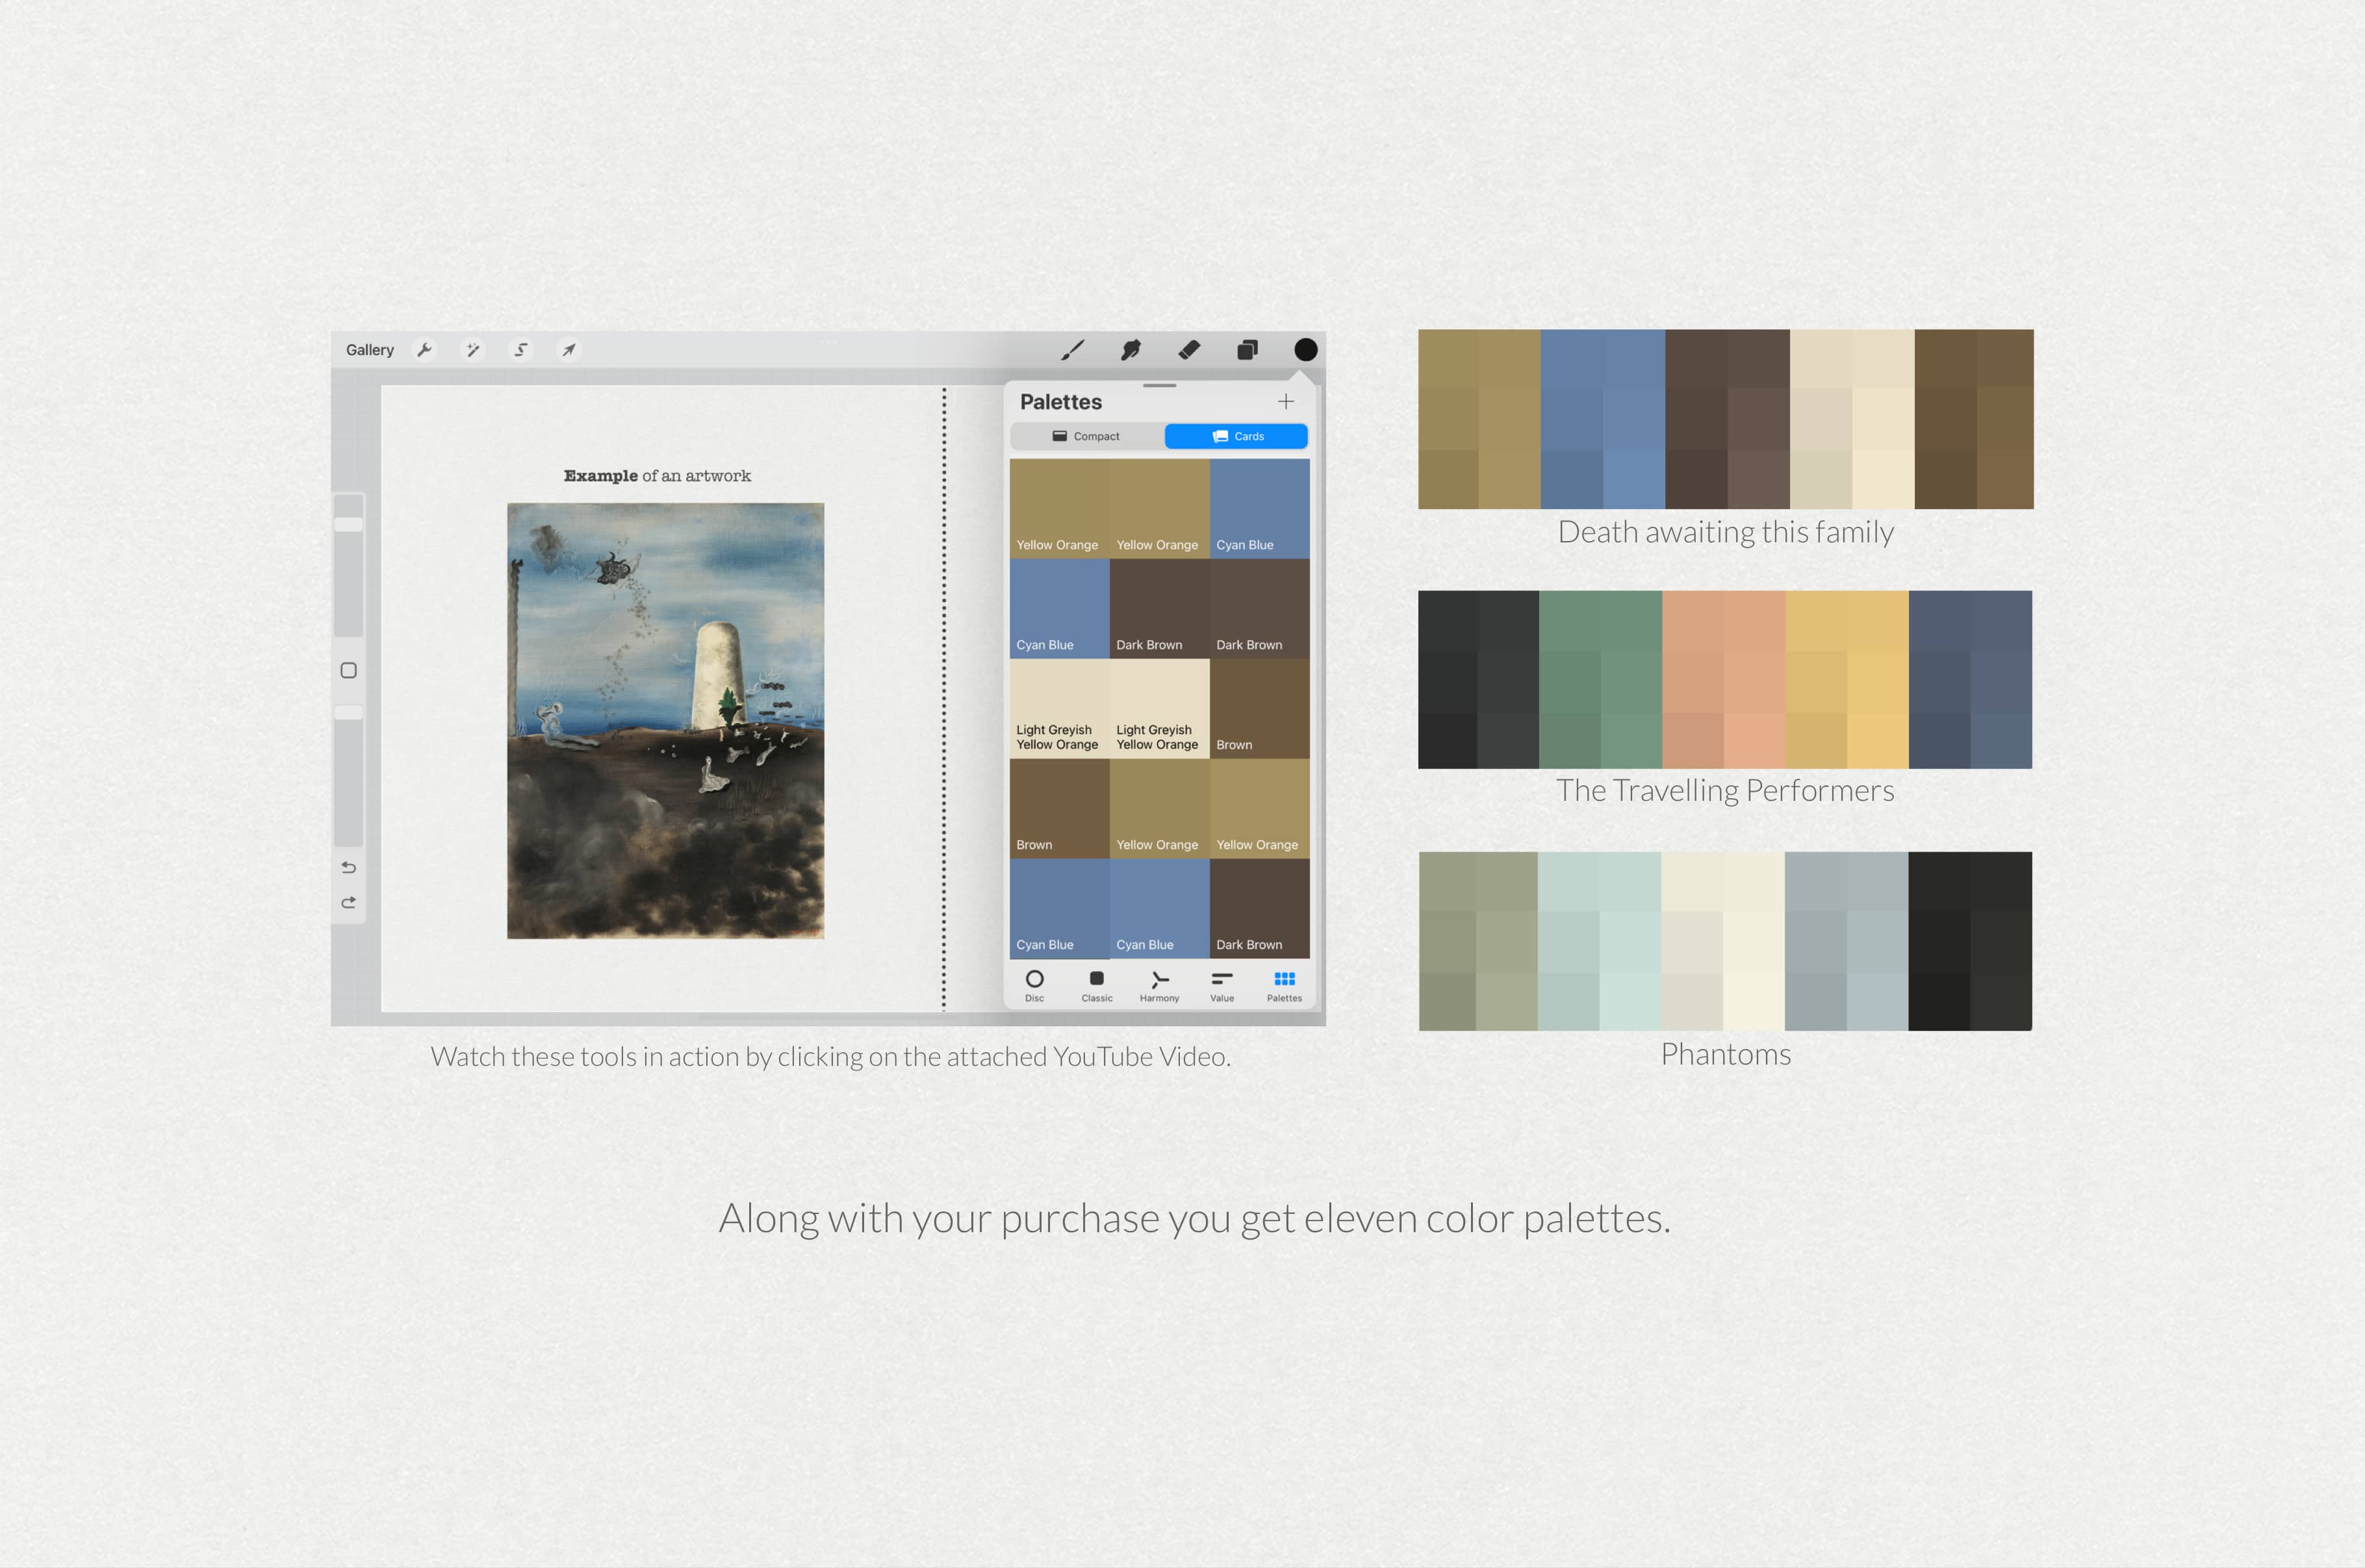Select the Brush tool
The image size is (2365, 1568).
[x=1074, y=350]
